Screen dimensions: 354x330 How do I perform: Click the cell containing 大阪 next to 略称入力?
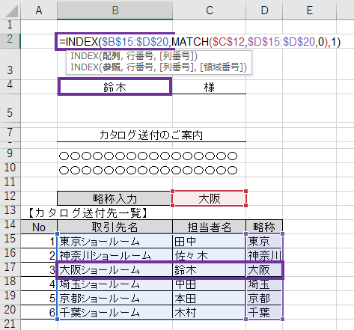(209, 198)
